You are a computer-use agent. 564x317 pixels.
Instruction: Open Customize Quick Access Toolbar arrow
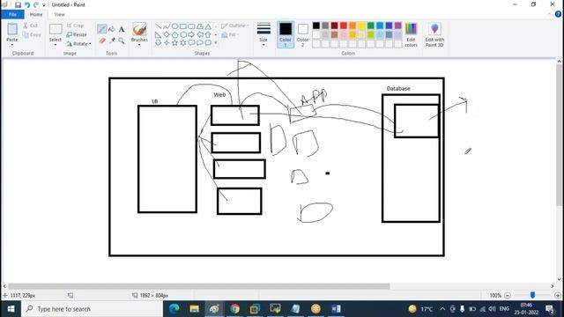coord(44,5)
